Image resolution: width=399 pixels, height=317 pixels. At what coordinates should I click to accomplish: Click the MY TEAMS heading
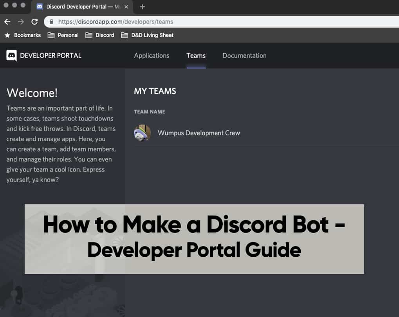tap(155, 91)
